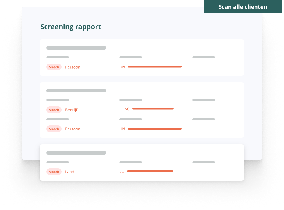Click the orange UN bar in middle card
The width and height of the screenshot is (284, 210).
[155, 129]
